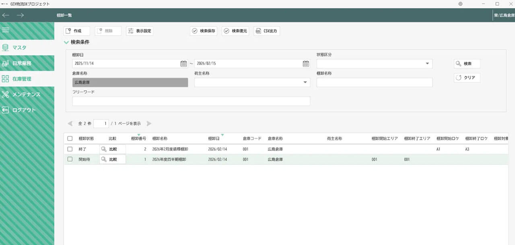Click the hamburger menu icon in sidebar
Image resolution: width=515 pixels, height=245 pixels.
(x=6, y=30)
